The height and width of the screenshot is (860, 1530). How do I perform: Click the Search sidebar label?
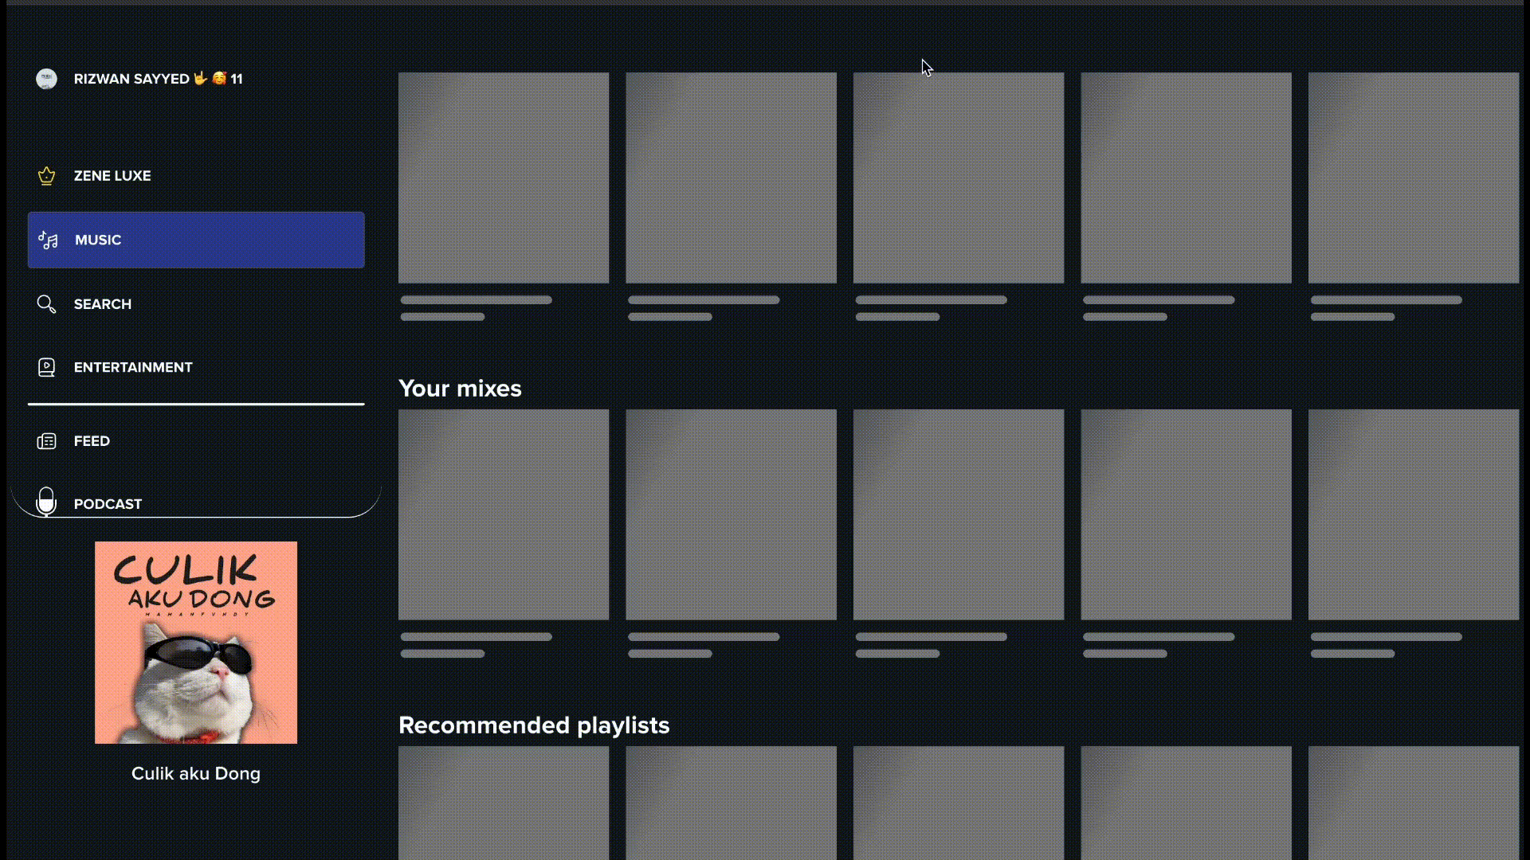pyautogui.click(x=102, y=303)
